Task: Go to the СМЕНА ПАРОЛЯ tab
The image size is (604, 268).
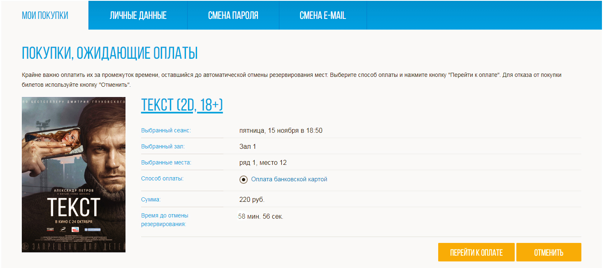Action: [233, 16]
